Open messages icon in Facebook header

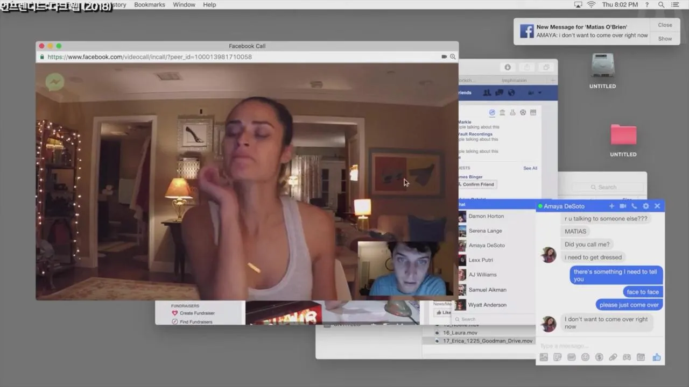499,92
